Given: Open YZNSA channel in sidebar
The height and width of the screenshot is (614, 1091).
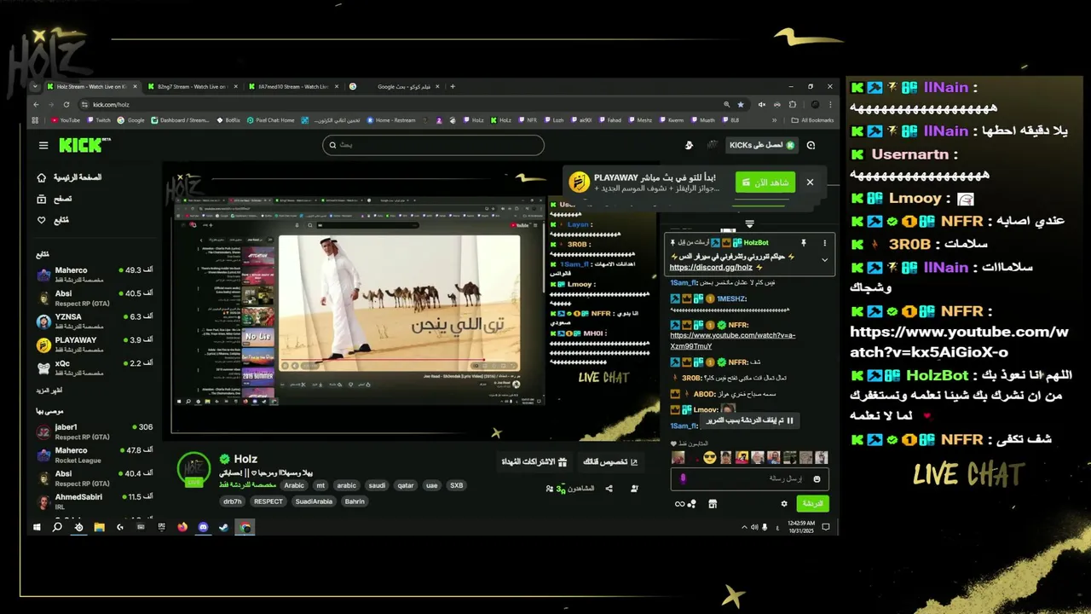Looking at the screenshot, I should tap(95, 321).
